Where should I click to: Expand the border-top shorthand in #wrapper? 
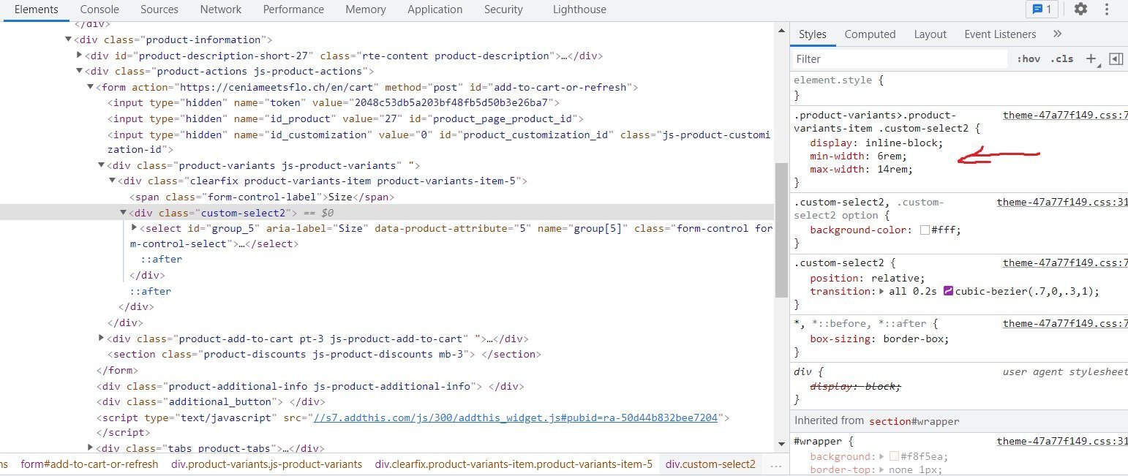[882, 469]
